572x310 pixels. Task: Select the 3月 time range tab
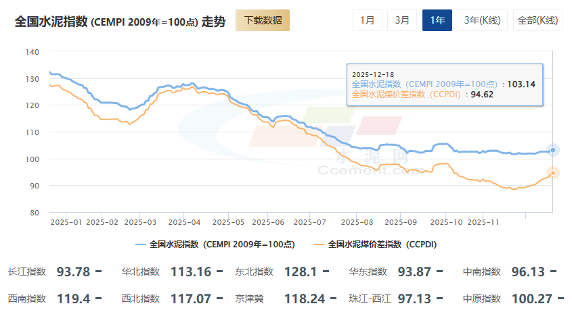pos(402,20)
